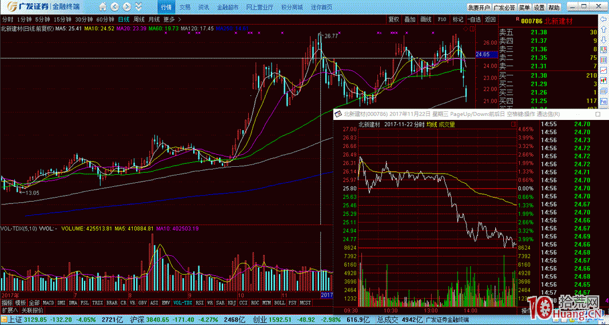Image resolution: width=609 pixels, height=325 pixels.
Task: Switch chart period to 60分钟
Action: 105,19
